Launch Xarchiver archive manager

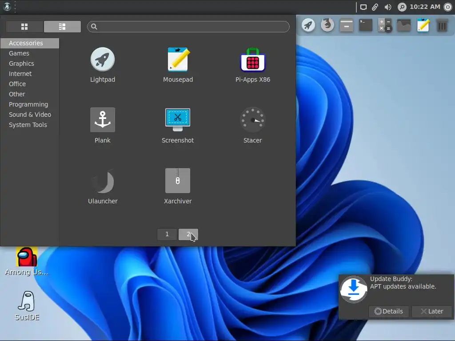pos(178,186)
